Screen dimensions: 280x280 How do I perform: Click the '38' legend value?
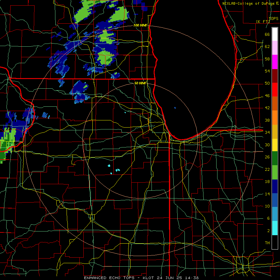click(267, 120)
